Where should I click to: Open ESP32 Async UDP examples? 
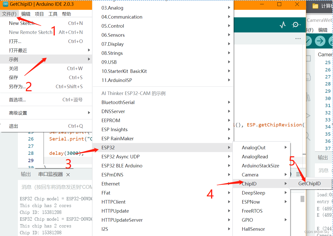(x=163, y=157)
